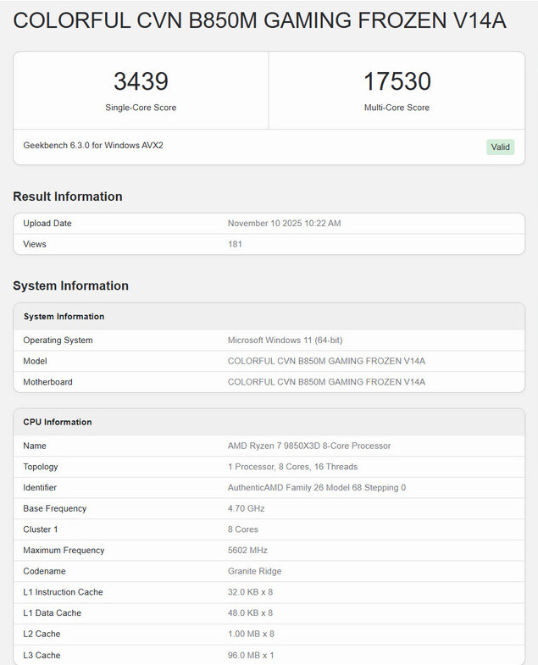Click the Views count 181
Image resolution: width=538 pixels, height=665 pixels.
pyautogui.click(x=235, y=244)
